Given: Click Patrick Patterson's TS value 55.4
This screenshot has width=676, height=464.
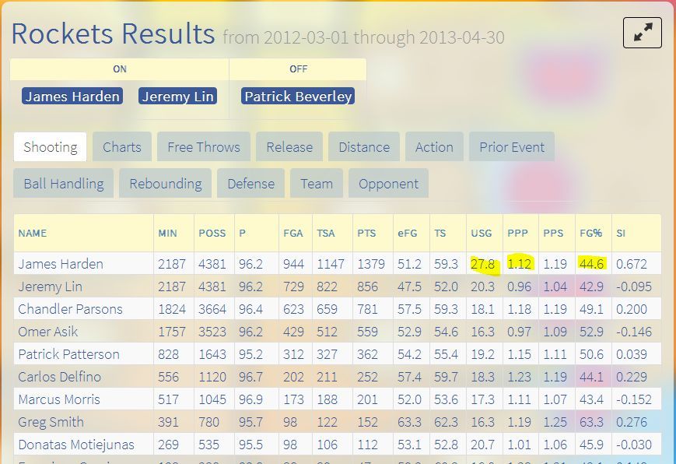Looking at the screenshot, I should point(446,354).
